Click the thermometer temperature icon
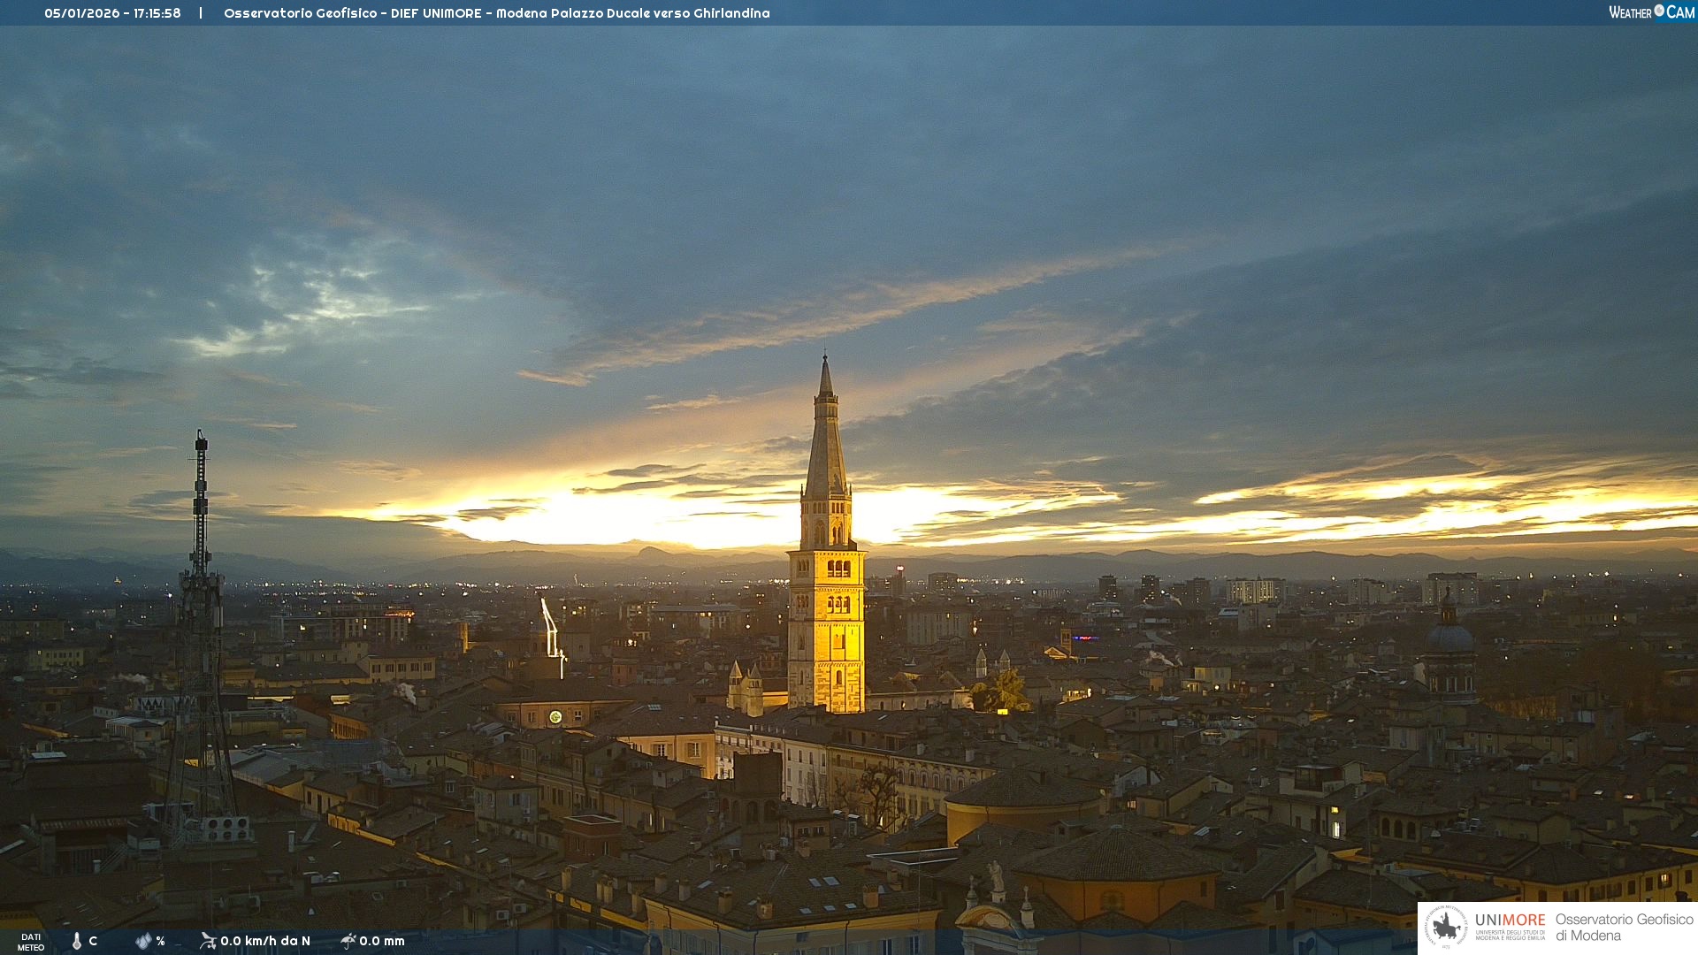 77,941
